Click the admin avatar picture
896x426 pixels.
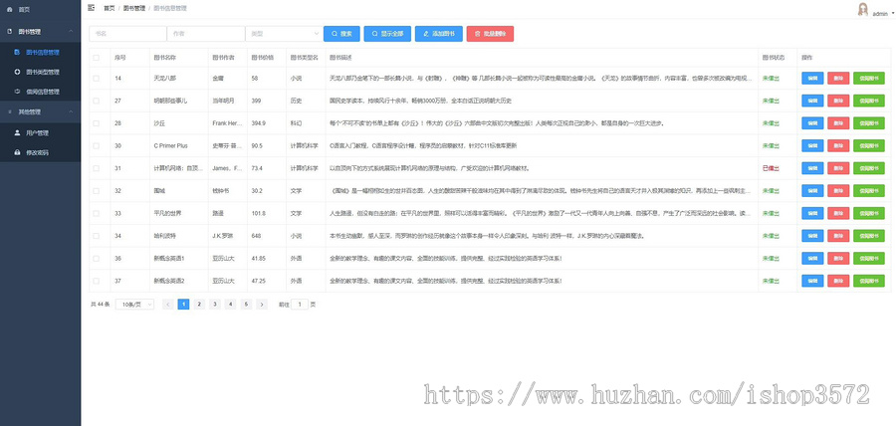[863, 10]
